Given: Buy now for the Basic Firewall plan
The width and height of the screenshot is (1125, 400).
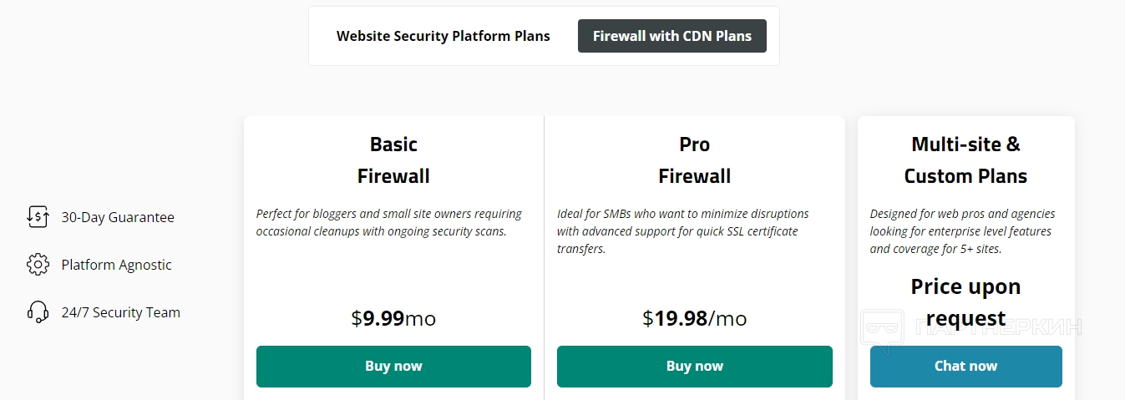Looking at the screenshot, I should click(393, 367).
